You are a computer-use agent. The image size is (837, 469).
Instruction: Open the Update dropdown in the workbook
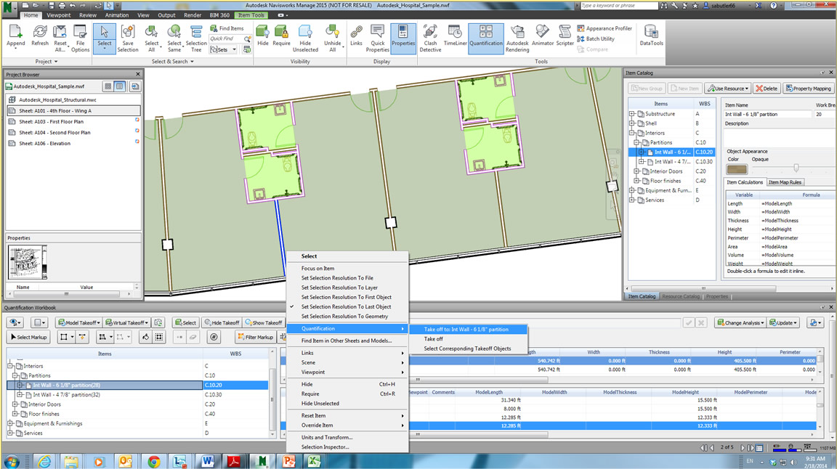(783, 323)
